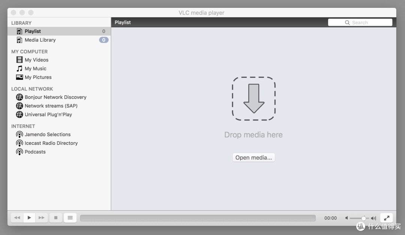
Task: Click the VLC media player window title
Action: coord(201,13)
